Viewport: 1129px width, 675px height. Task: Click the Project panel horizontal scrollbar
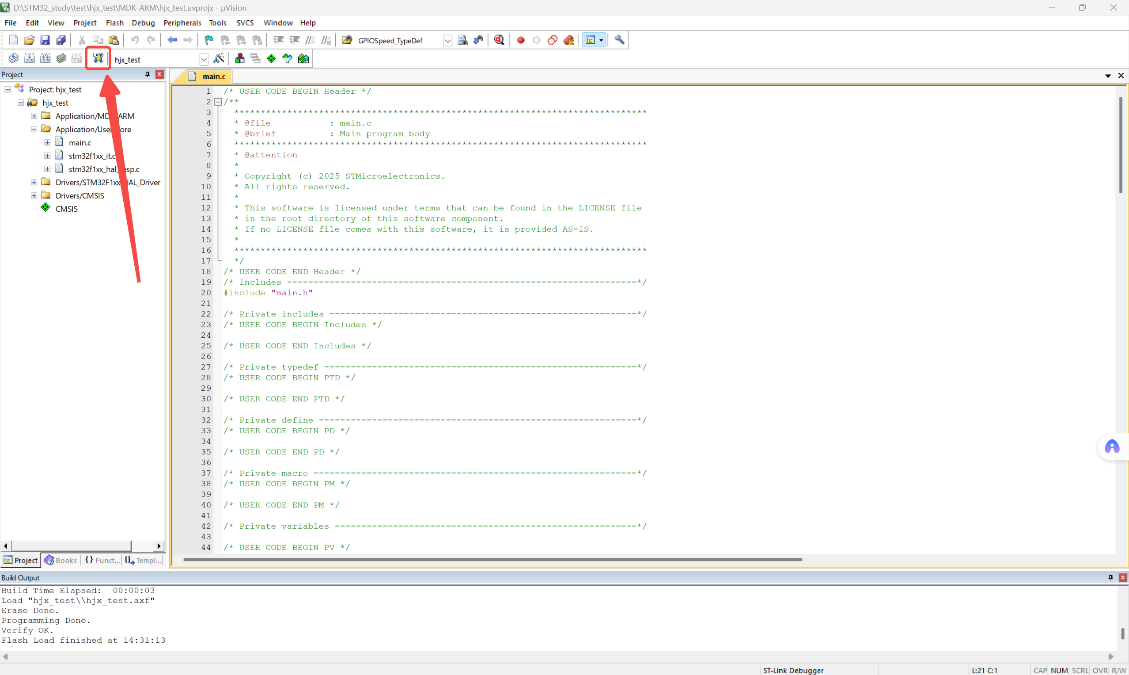[x=72, y=545]
